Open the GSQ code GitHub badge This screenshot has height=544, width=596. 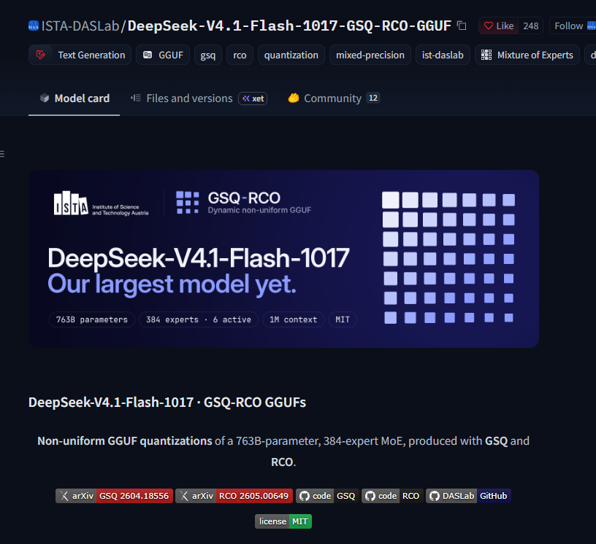(327, 496)
